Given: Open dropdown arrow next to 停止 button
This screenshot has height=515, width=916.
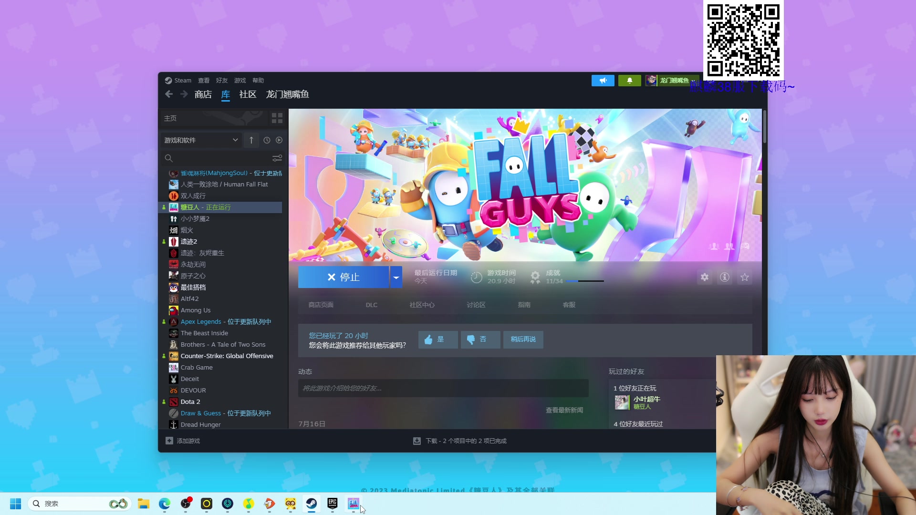Looking at the screenshot, I should (396, 277).
